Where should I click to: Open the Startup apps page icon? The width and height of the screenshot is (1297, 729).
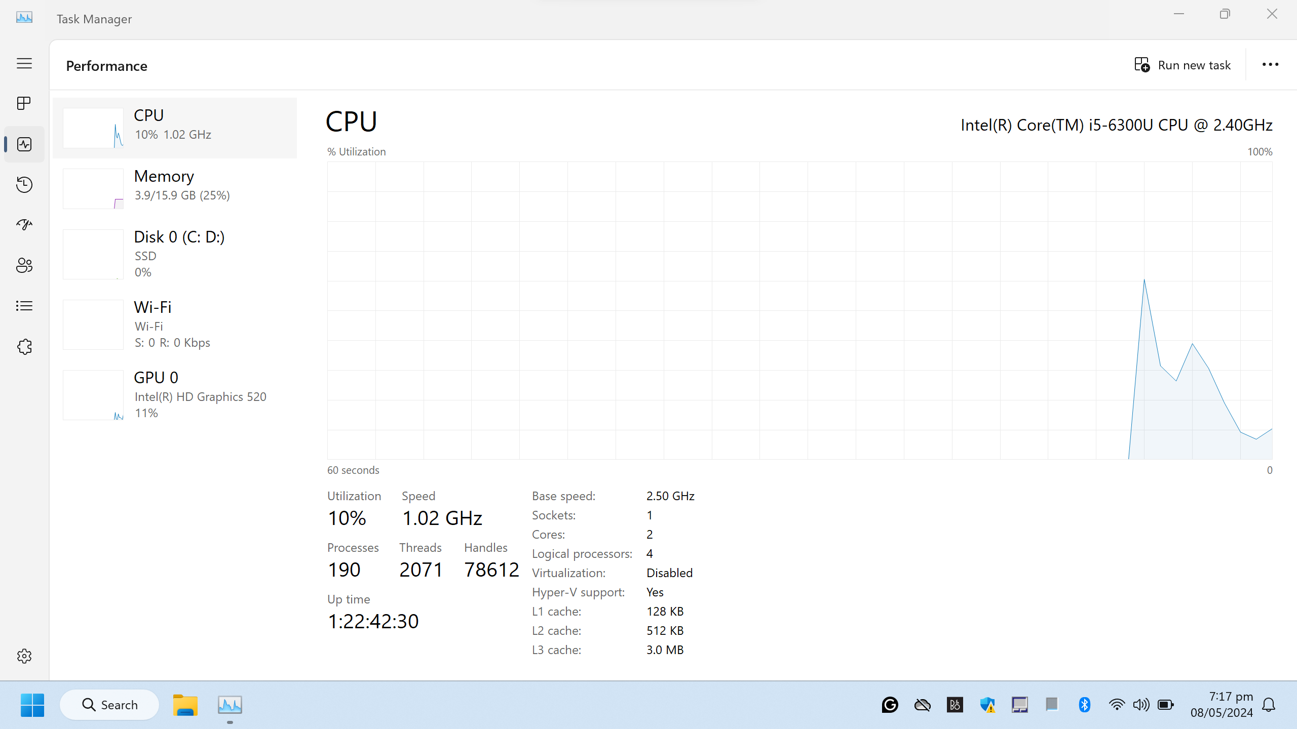click(24, 225)
